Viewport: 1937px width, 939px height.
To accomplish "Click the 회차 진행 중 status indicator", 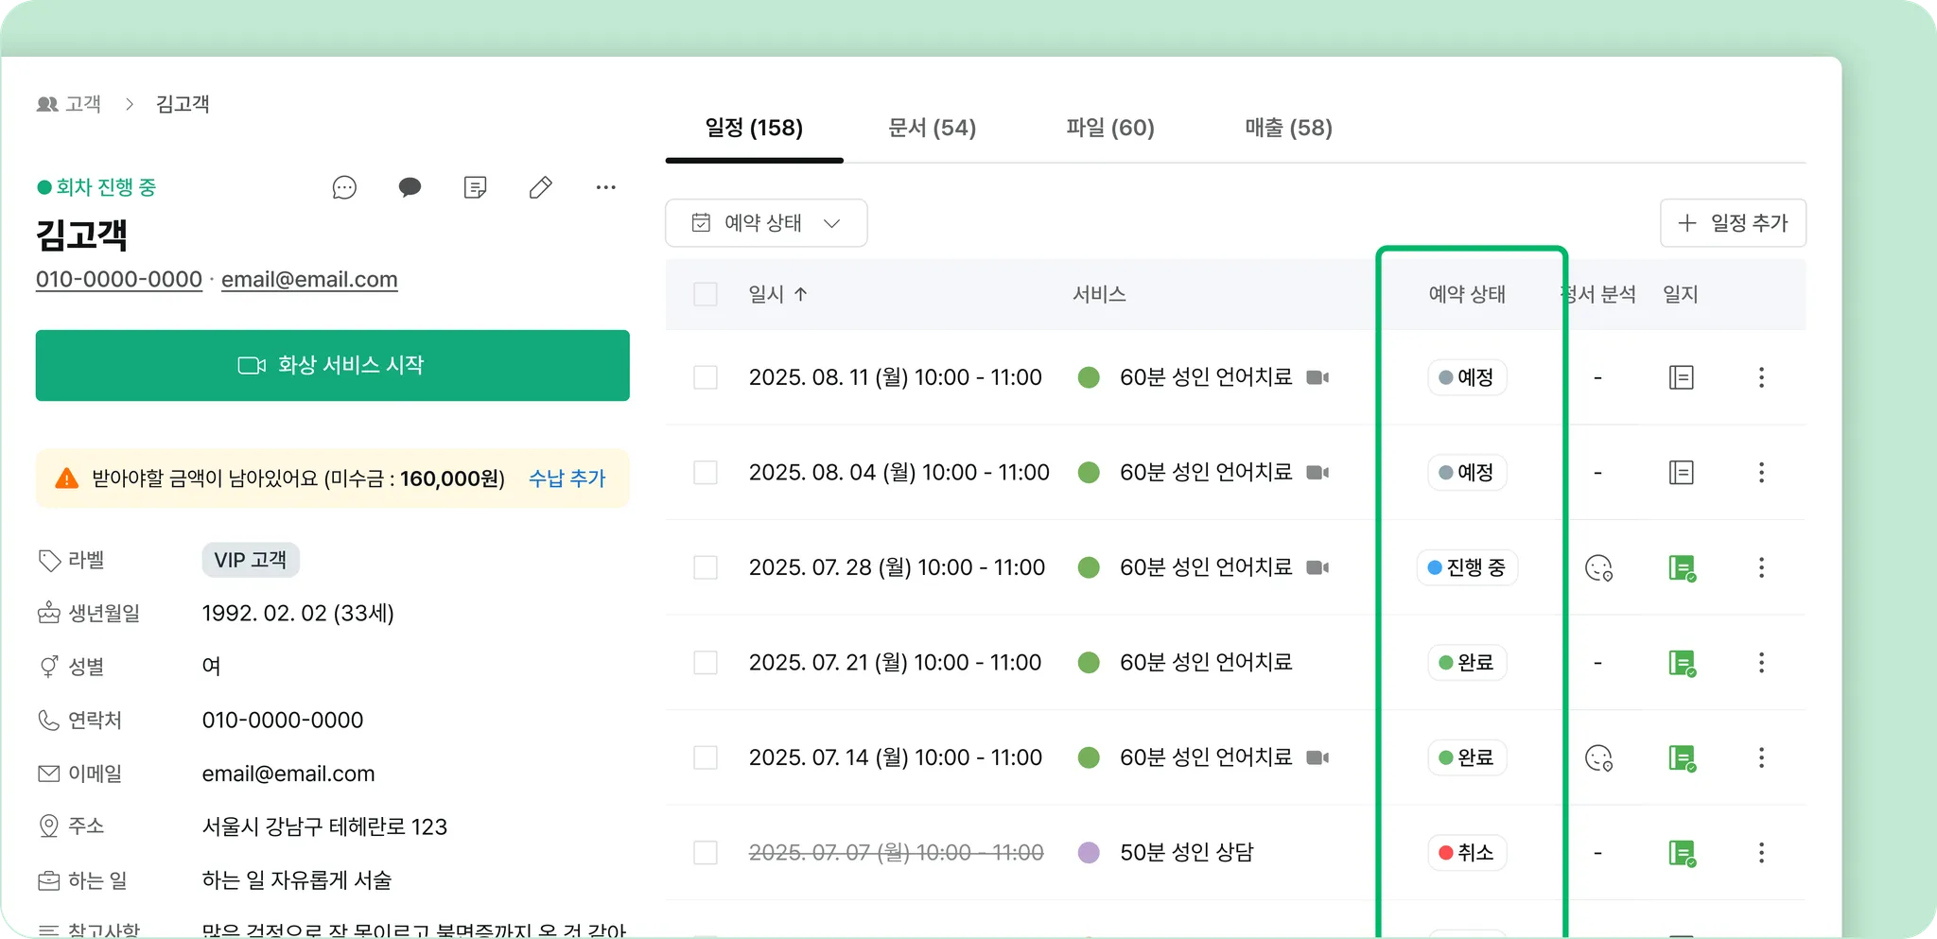I will click(96, 187).
